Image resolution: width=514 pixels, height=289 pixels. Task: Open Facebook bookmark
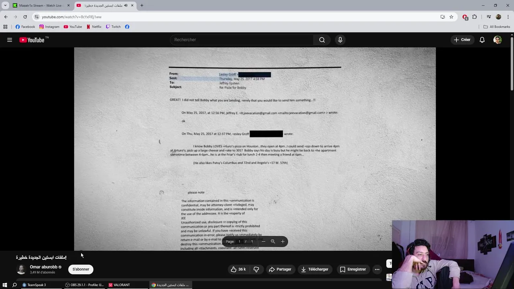(25, 27)
